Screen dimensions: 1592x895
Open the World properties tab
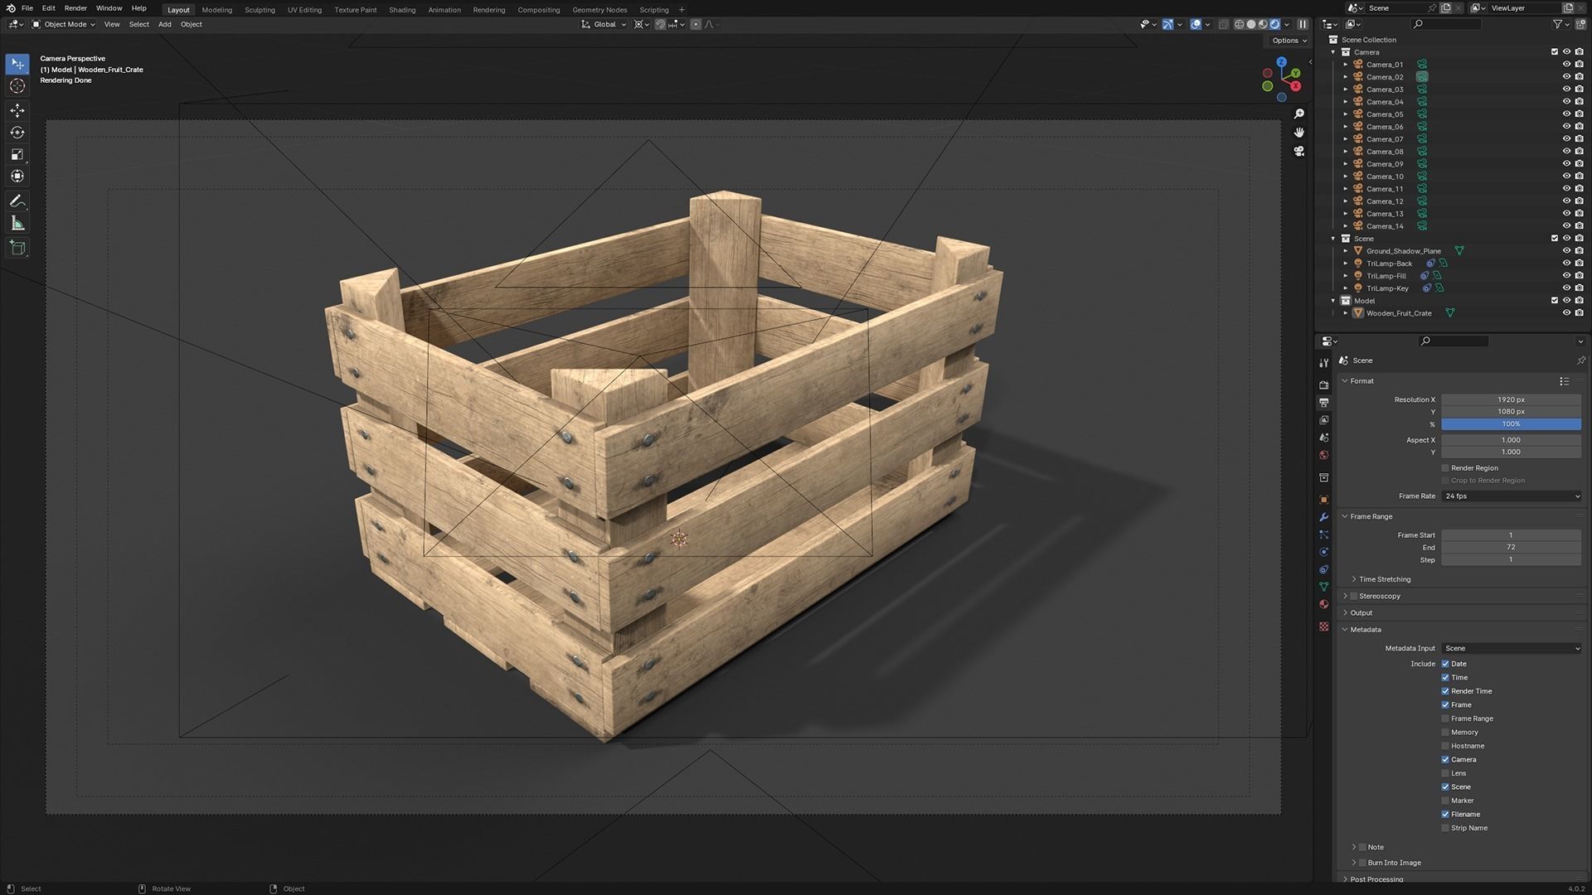pyautogui.click(x=1324, y=455)
